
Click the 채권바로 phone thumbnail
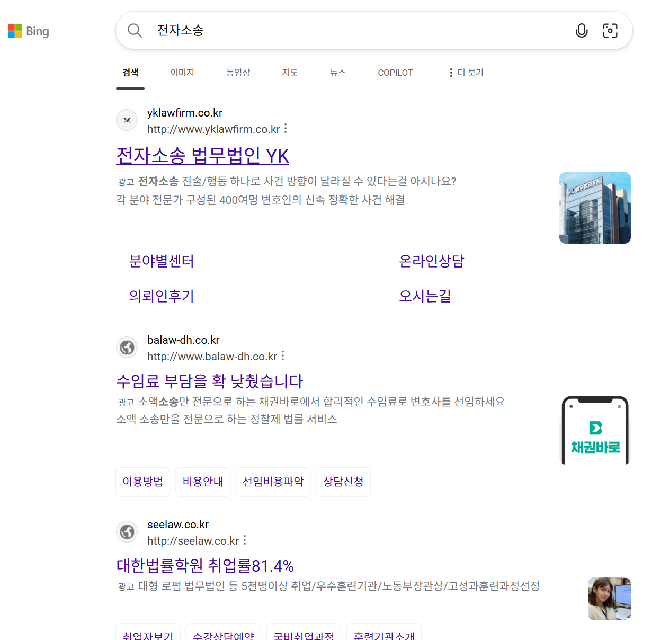[595, 430]
